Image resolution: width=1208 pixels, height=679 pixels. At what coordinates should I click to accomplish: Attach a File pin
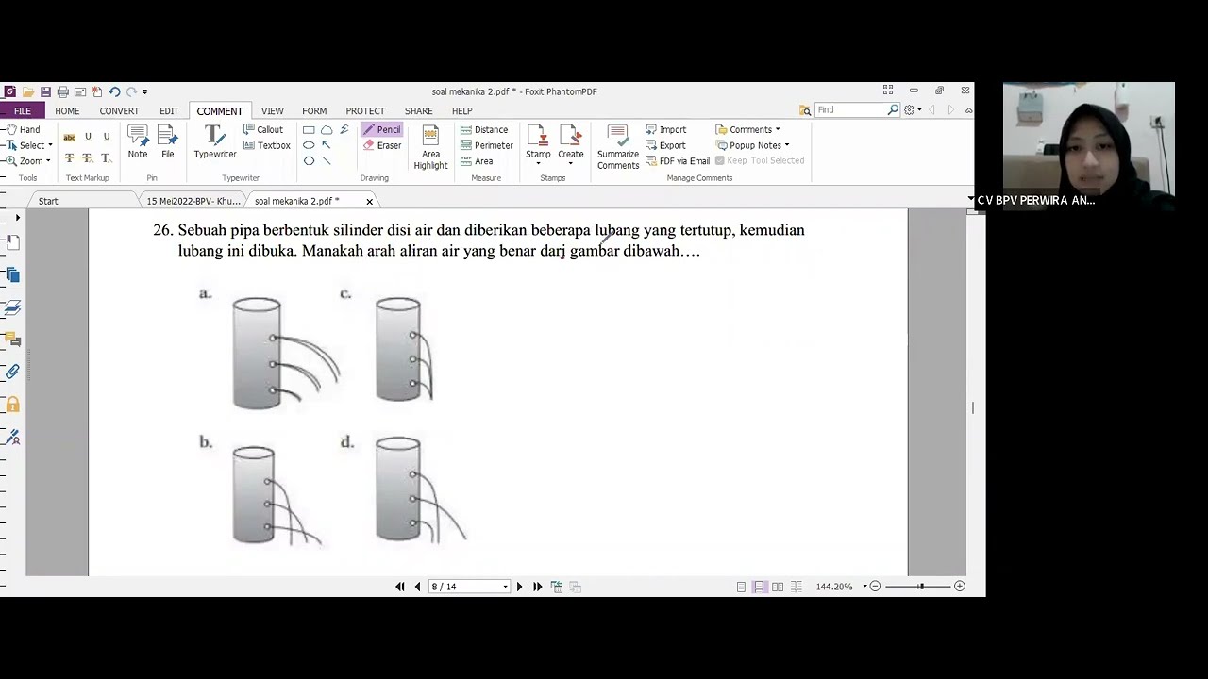click(167, 141)
